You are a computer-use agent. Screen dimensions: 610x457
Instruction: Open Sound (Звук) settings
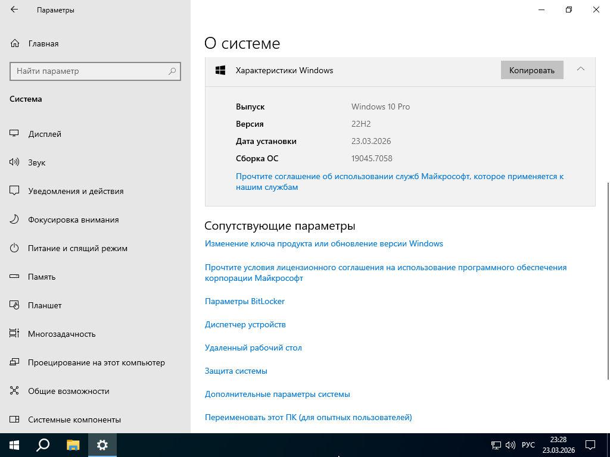[x=36, y=162]
